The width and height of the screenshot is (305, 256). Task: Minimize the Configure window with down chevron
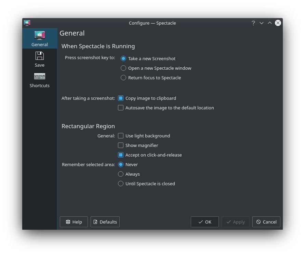point(262,23)
